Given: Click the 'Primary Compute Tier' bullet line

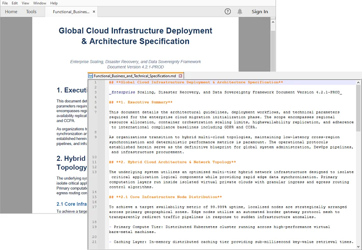Looking at the screenshot, I should click(219, 230).
